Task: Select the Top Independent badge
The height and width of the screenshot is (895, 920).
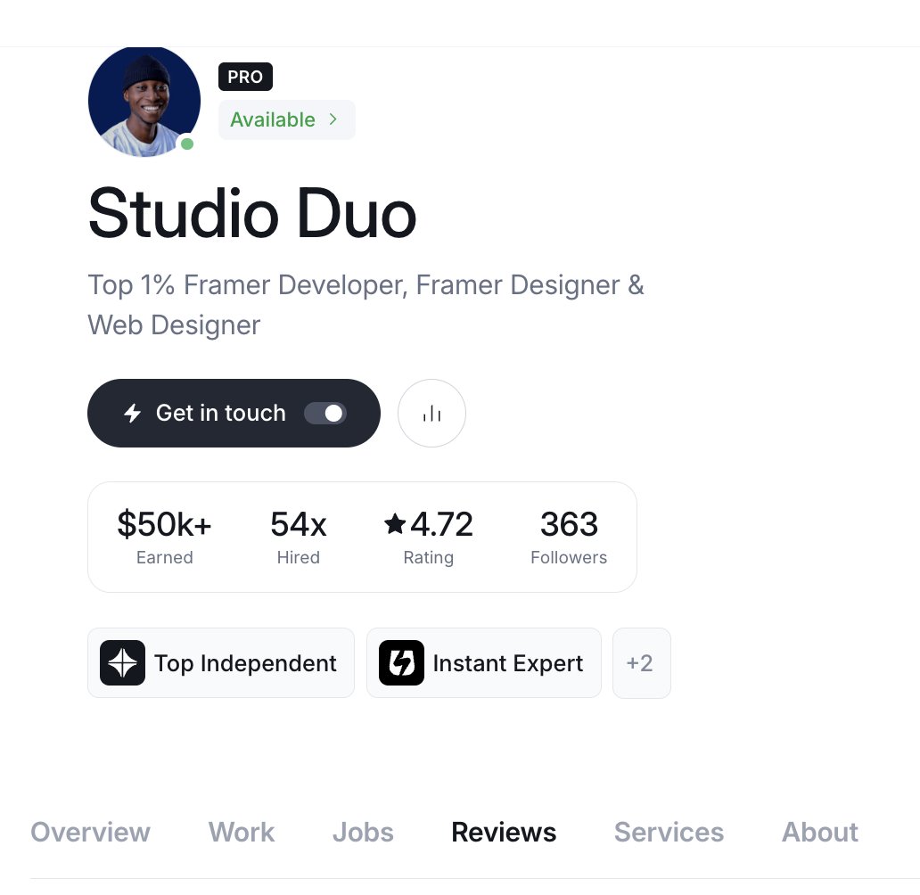Action: pos(220,662)
